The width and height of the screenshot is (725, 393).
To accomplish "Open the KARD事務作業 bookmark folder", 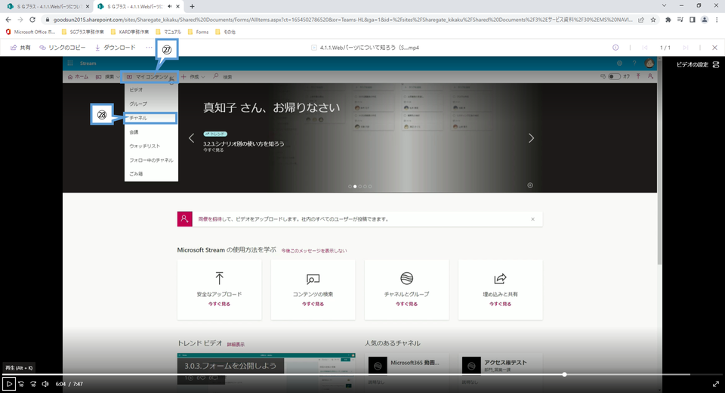I will (130, 32).
